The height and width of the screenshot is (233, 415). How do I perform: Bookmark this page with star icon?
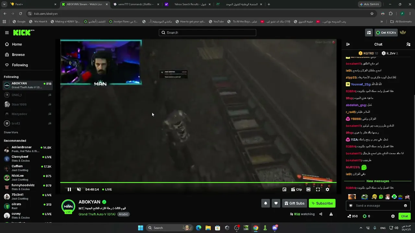(x=372, y=14)
